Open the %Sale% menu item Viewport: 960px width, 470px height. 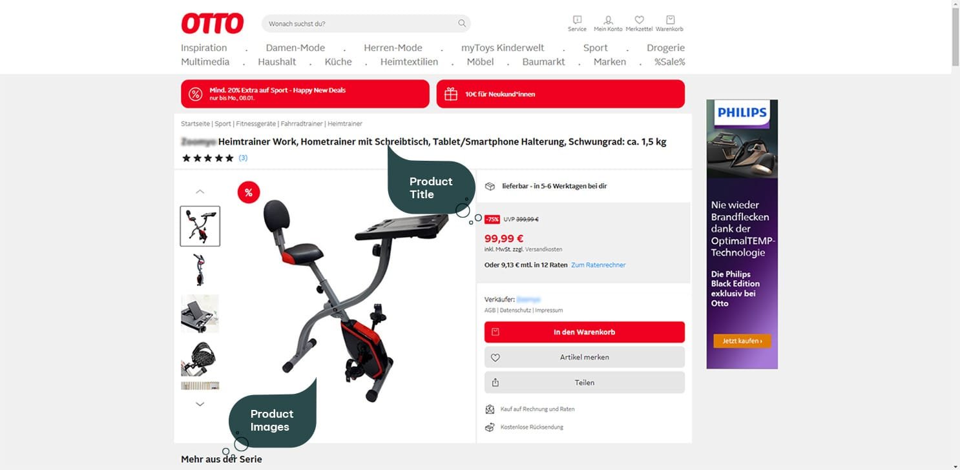coord(669,62)
